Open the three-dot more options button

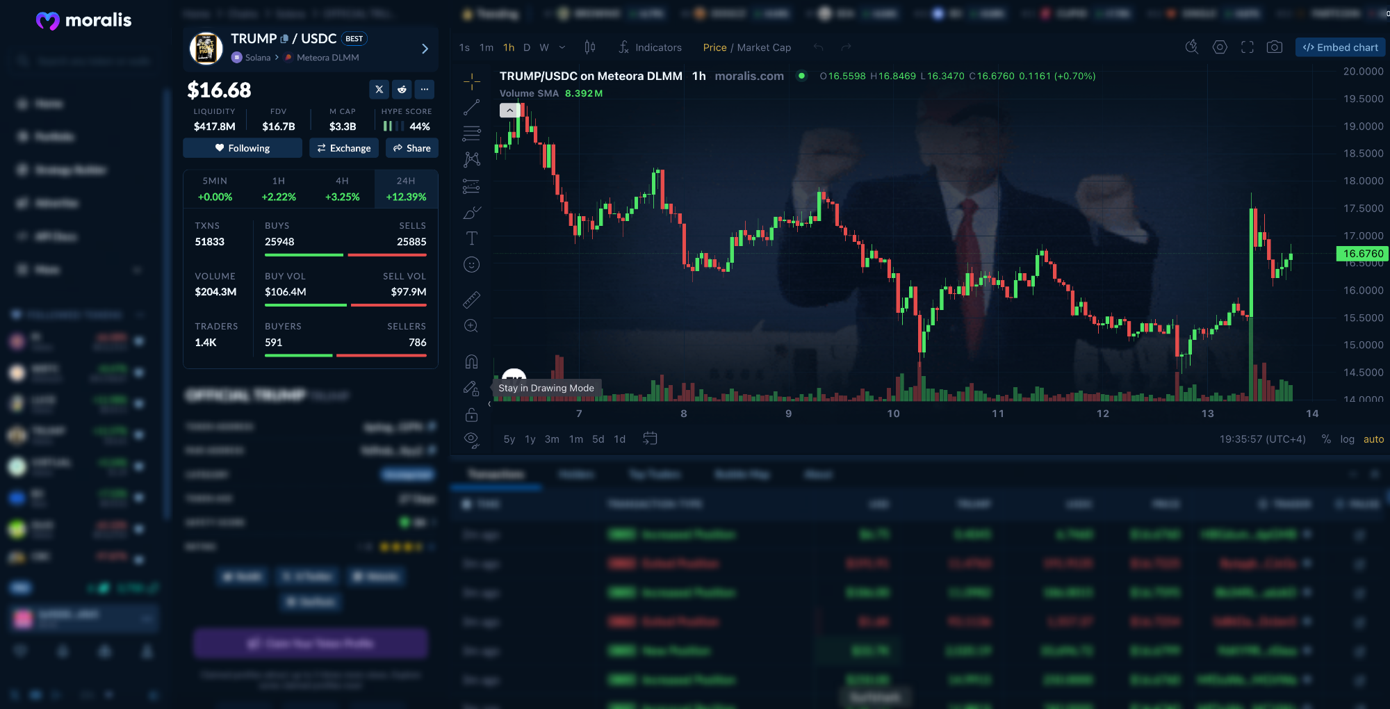coord(425,89)
